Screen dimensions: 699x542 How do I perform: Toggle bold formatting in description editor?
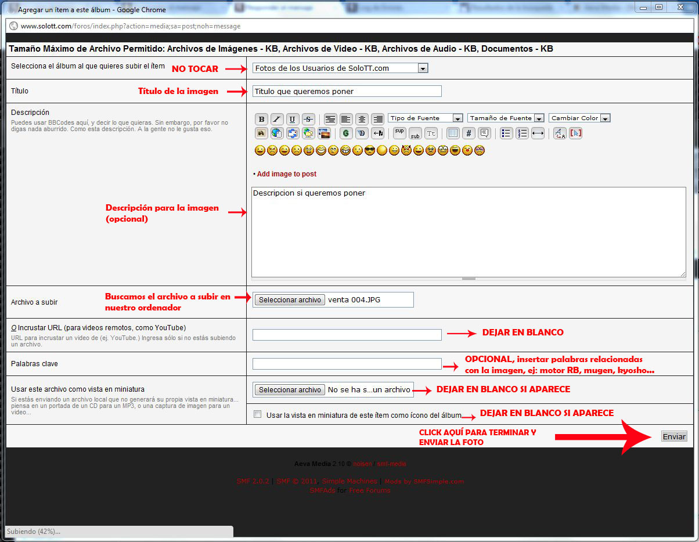pyautogui.click(x=261, y=119)
